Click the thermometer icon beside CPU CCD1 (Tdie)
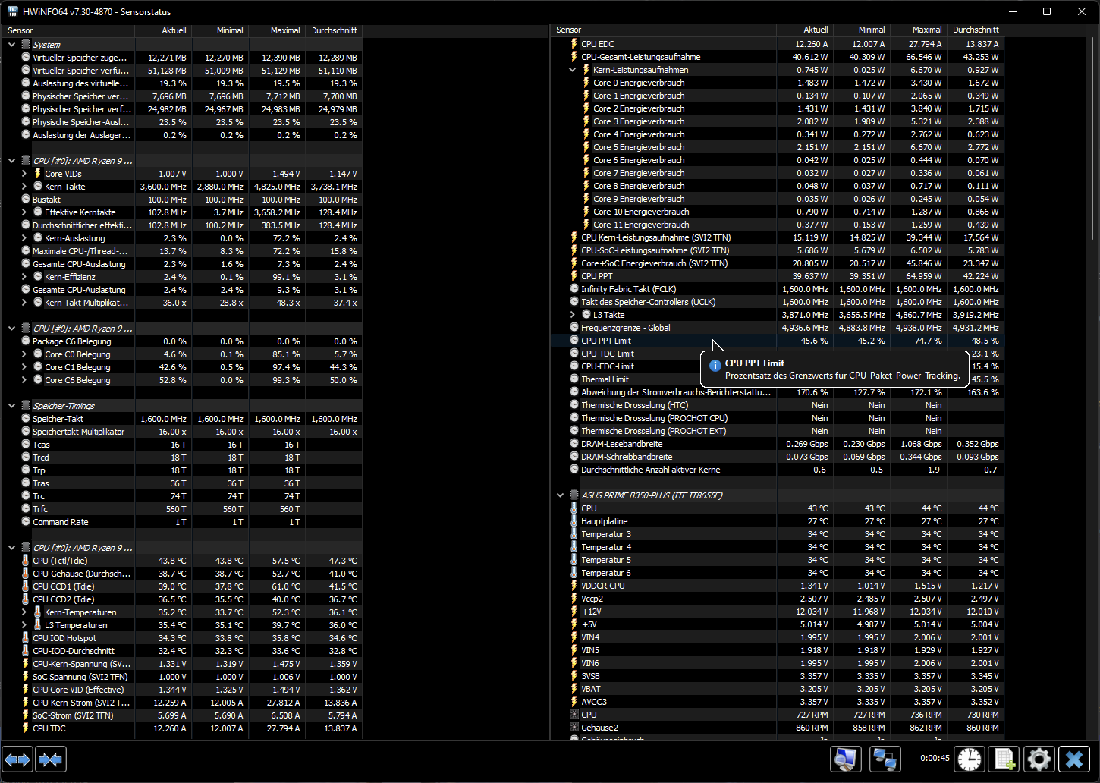This screenshot has height=783, width=1100. pyautogui.click(x=26, y=586)
